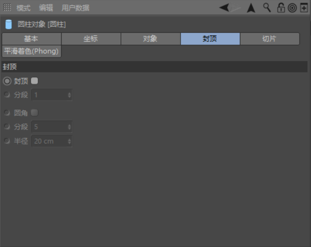Open the 用户数据 menu
This screenshot has height=247, width=311.
[75, 8]
